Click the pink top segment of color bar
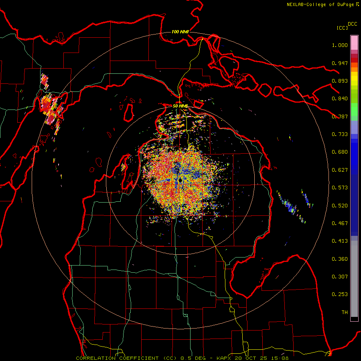This screenshot has width=361, height=361. pyautogui.click(x=354, y=43)
